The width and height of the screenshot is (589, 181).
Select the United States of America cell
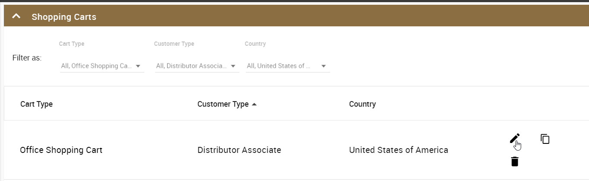point(398,150)
